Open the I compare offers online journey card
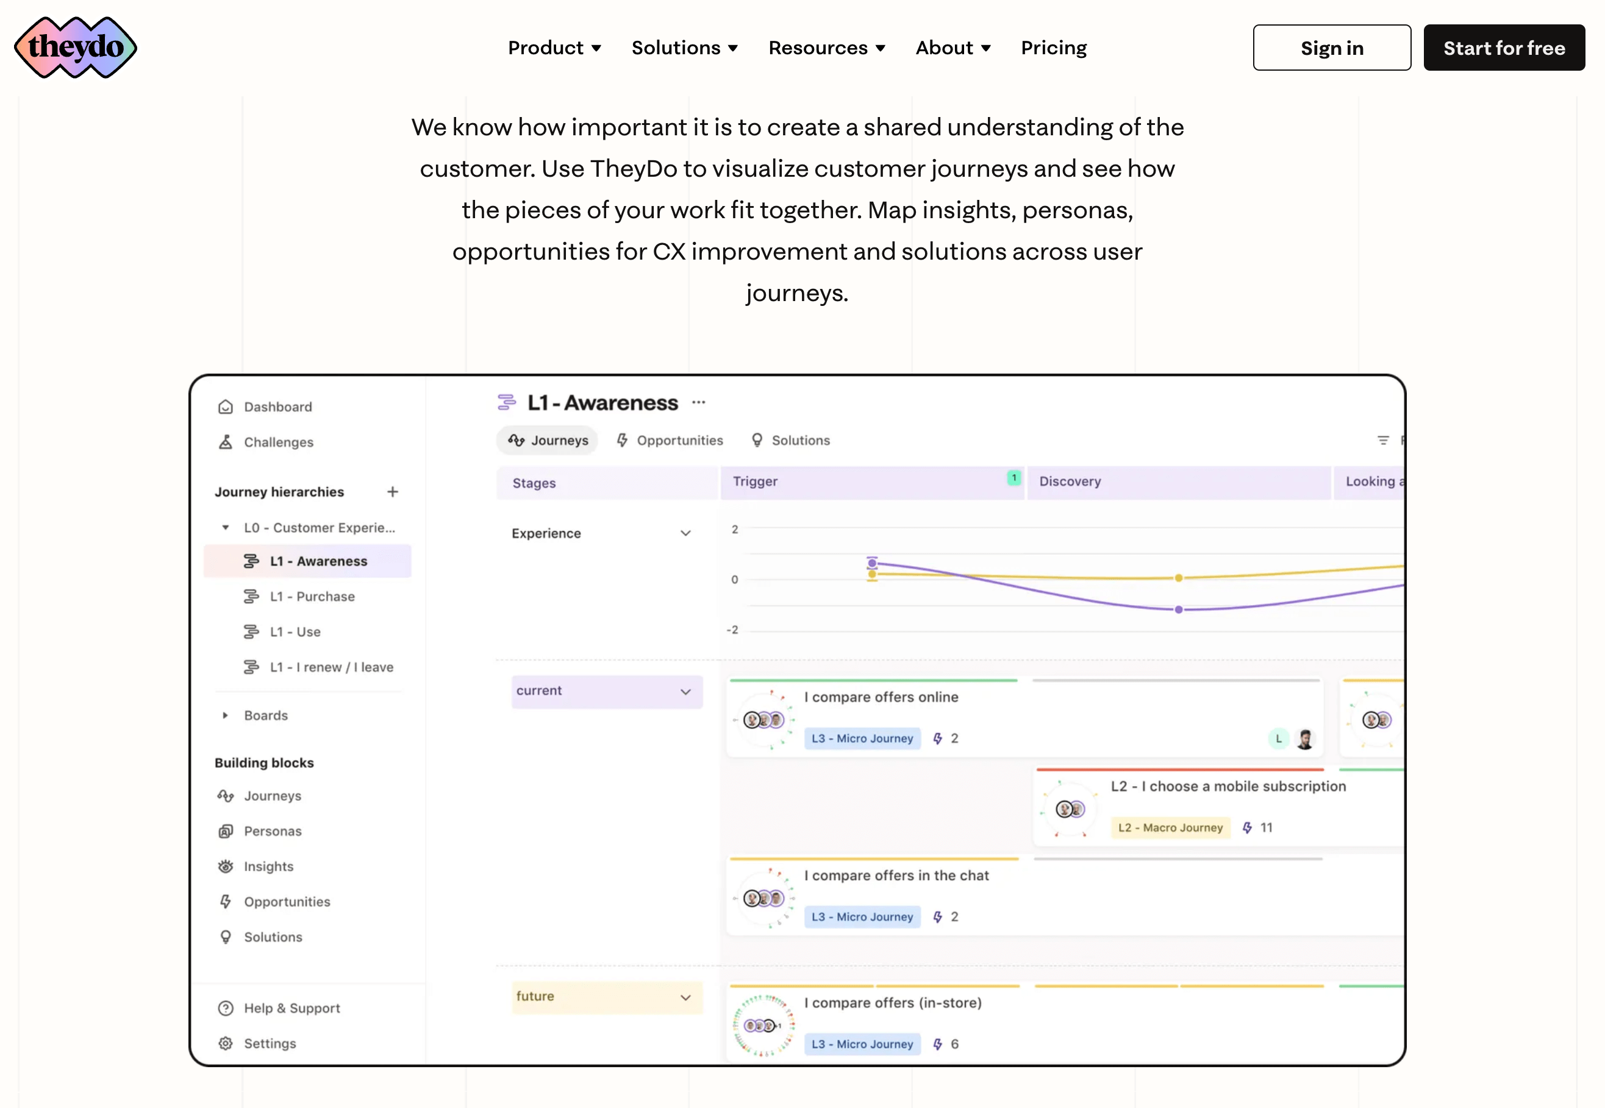This screenshot has width=1605, height=1108. pos(881,697)
